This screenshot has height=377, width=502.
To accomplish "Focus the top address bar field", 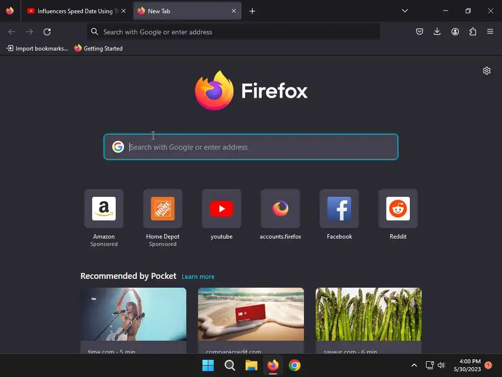I will (x=233, y=32).
